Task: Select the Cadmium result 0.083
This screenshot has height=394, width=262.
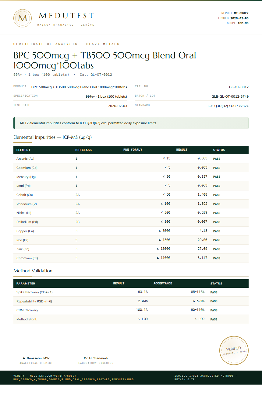Action: coord(202,168)
